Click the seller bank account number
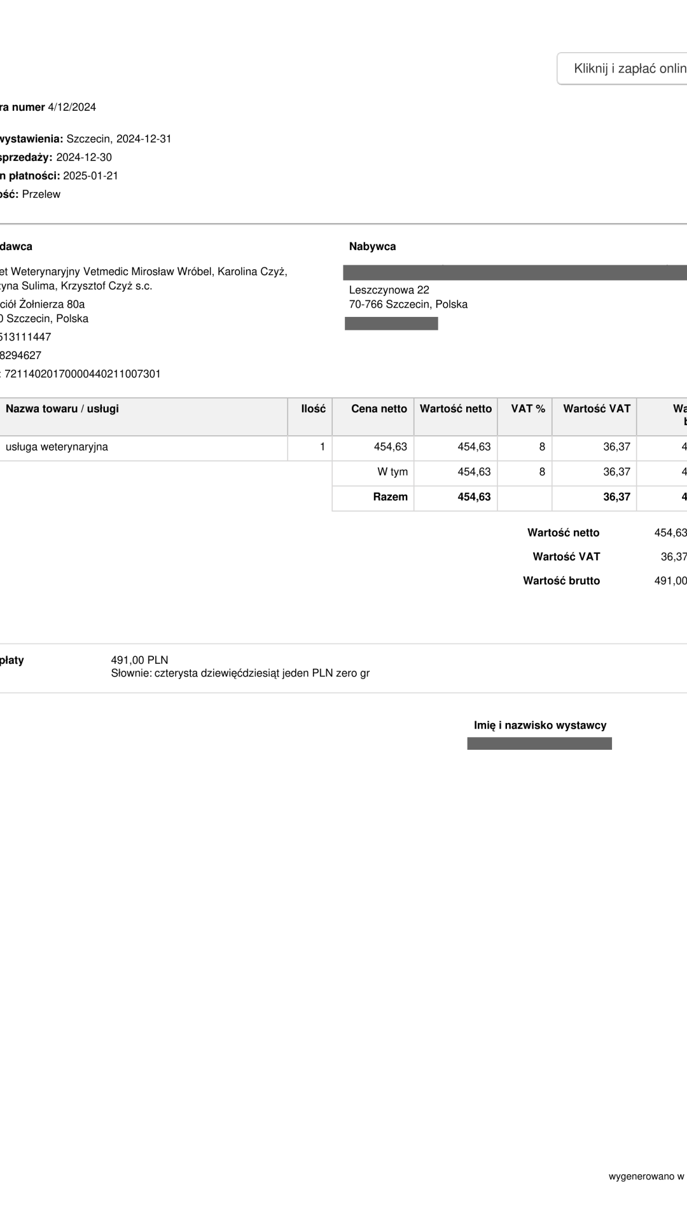The height and width of the screenshot is (1222, 687). [x=83, y=374]
